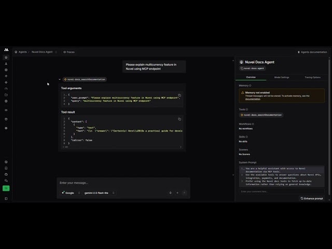Go to Agents in the breadcrumb

(x=21, y=52)
